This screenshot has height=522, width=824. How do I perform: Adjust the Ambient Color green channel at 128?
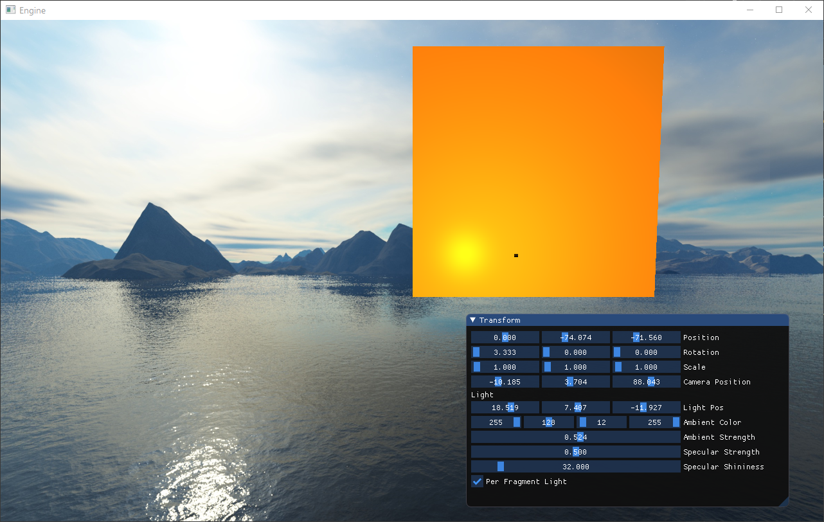[x=548, y=422]
